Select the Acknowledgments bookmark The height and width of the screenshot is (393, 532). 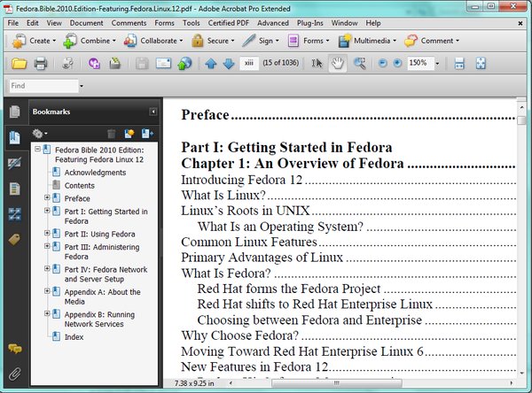pyautogui.click(x=95, y=173)
